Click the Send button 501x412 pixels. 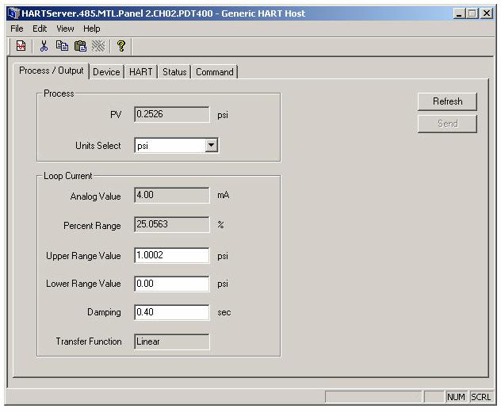[447, 124]
